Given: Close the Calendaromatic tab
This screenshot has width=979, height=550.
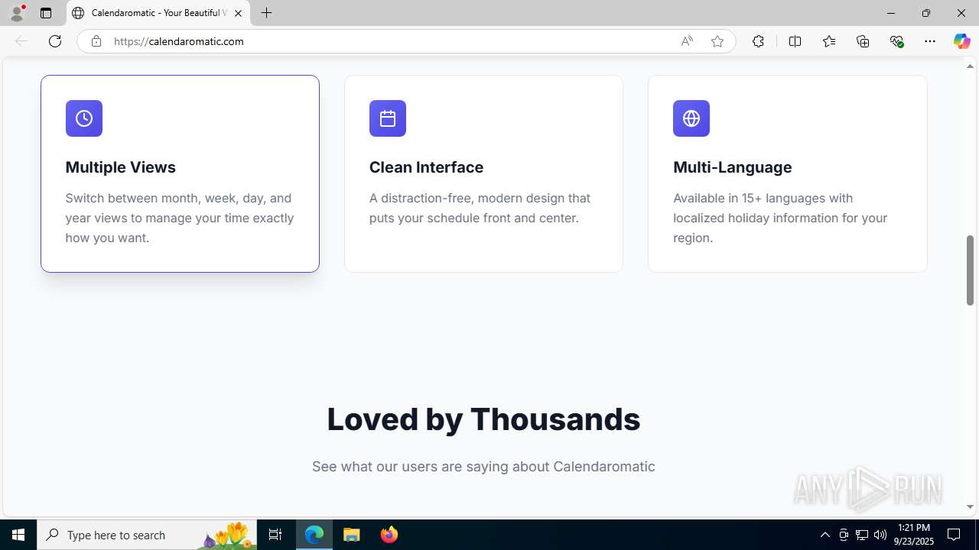Looking at the screenshot, I should point(238,13).
